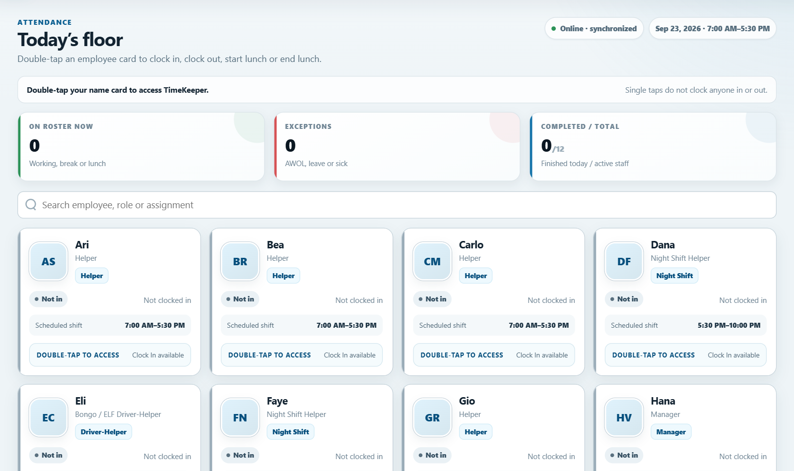Click the Online synchronized status pill
This screenshot has width=794, height=471.
pos(594,29)
